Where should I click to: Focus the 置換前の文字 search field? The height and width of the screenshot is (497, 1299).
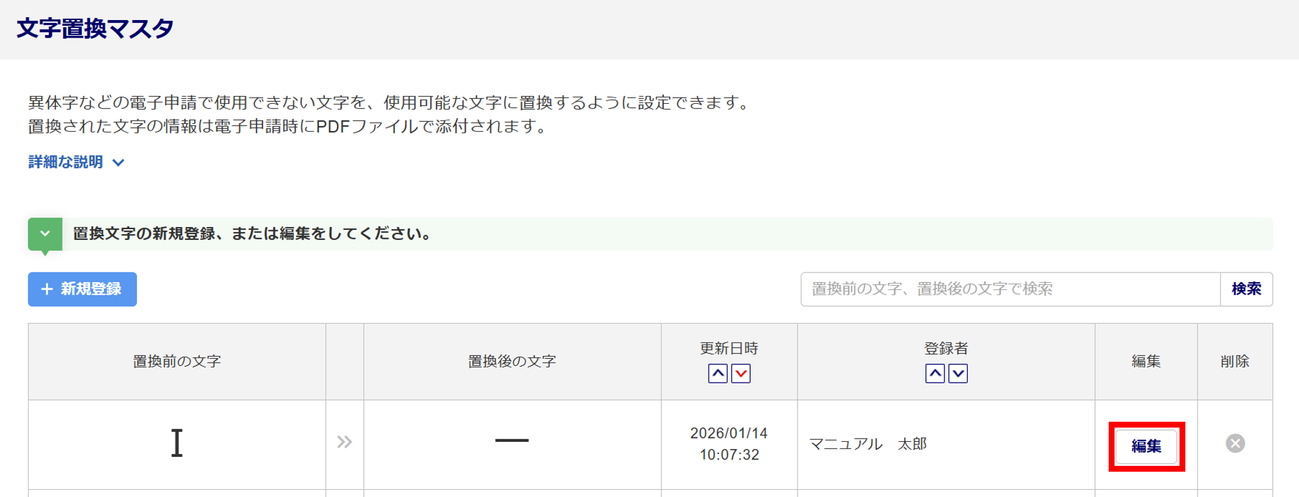click(x=1010, y=289)
